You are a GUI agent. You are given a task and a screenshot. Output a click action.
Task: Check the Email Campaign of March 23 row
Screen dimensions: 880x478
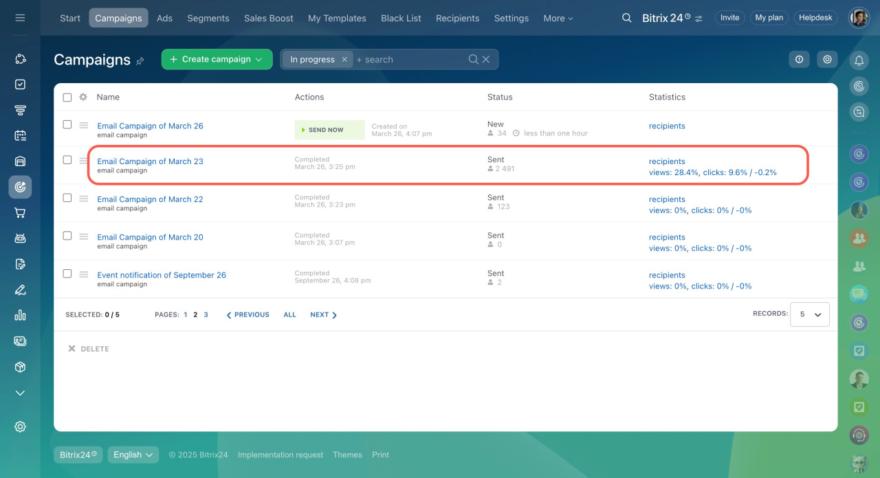tap(67, 160)
